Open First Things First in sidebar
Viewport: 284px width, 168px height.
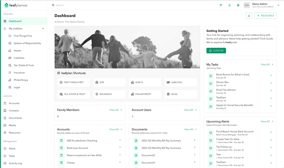[x=23, y=36]
